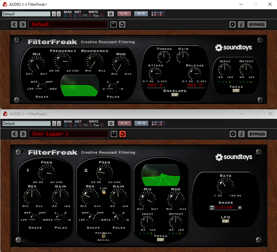Click the Output knob in FilterFreak1
Image resolution: width=277 pixels, height=252 pixels.
(246, 70)
